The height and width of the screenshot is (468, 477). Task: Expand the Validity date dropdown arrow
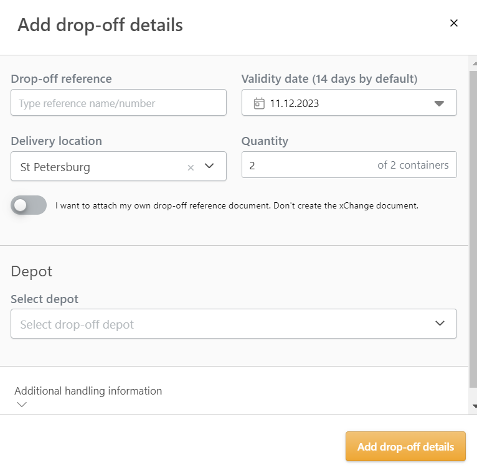(439, 103)
